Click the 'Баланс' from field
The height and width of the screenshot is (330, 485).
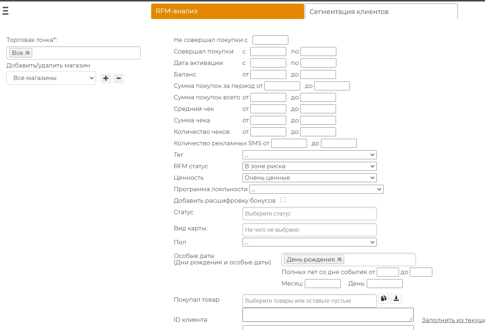(268, 75)
